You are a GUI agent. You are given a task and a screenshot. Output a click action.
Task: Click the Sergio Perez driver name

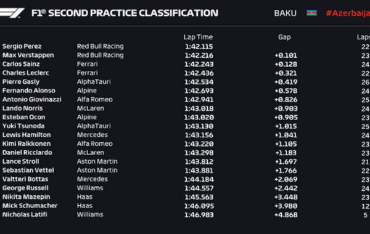22,46
